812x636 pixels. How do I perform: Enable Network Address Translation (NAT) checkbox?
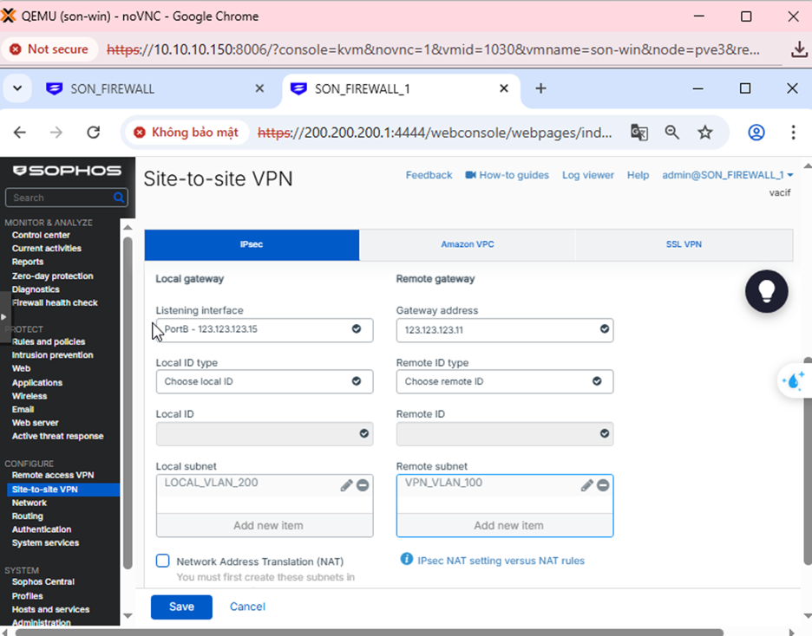click(162, 561)
